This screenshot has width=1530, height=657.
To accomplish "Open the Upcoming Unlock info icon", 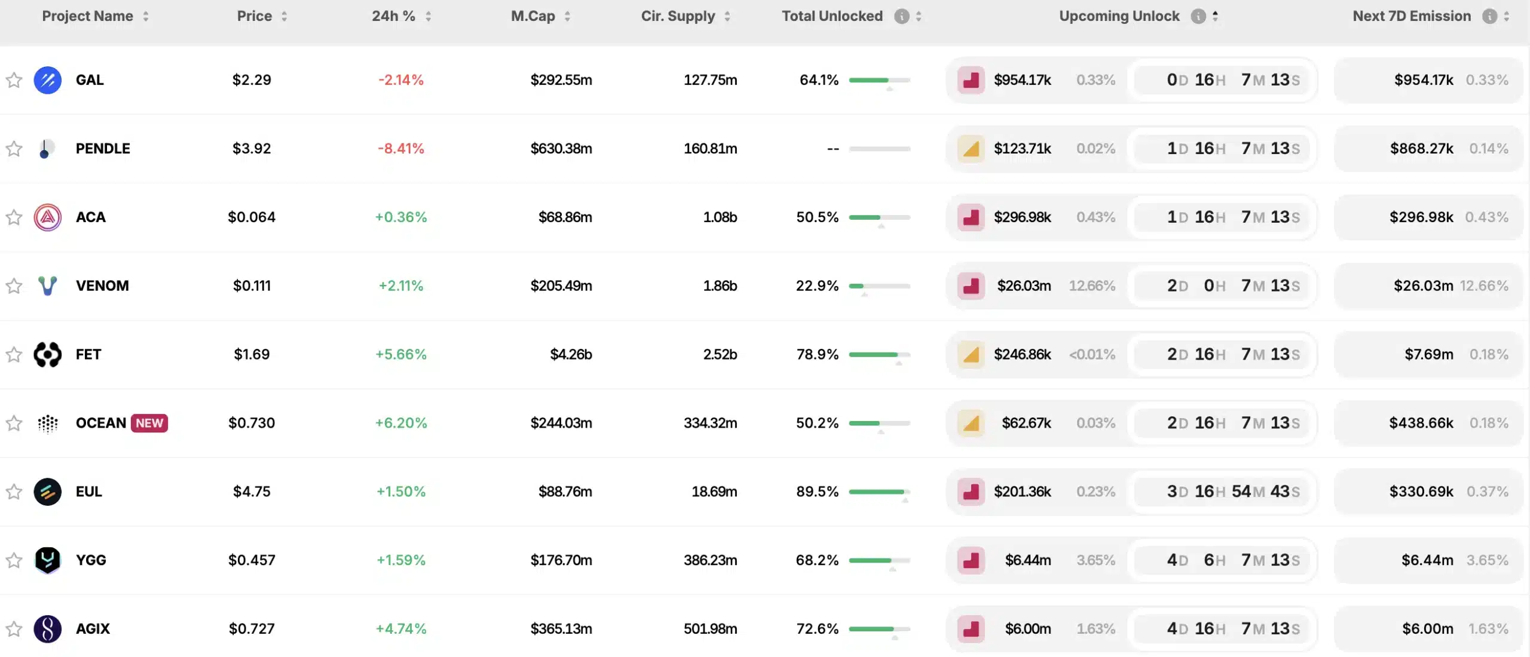I will pos(1198,16).
